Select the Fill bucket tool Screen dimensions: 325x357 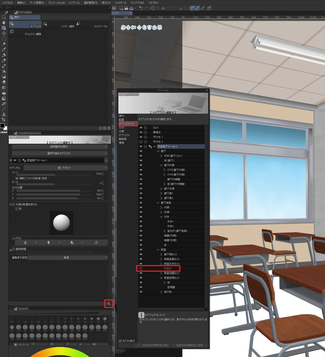4,93
